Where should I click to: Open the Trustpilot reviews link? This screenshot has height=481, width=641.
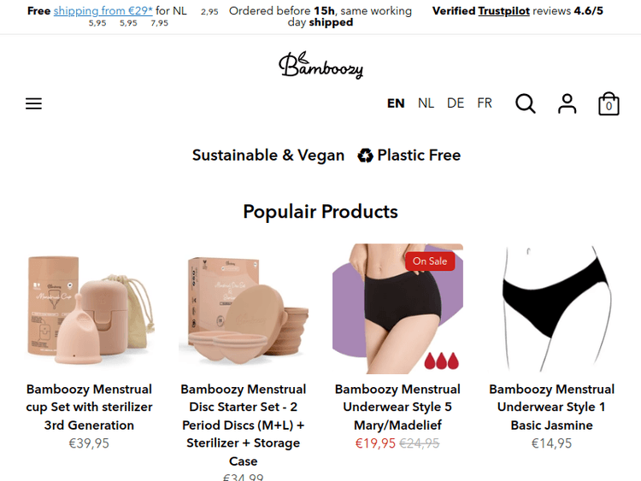(504, 10)
